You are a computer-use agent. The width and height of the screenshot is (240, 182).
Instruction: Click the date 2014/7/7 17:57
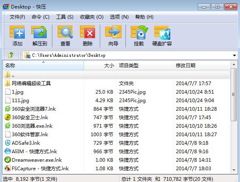click(193, 83)
